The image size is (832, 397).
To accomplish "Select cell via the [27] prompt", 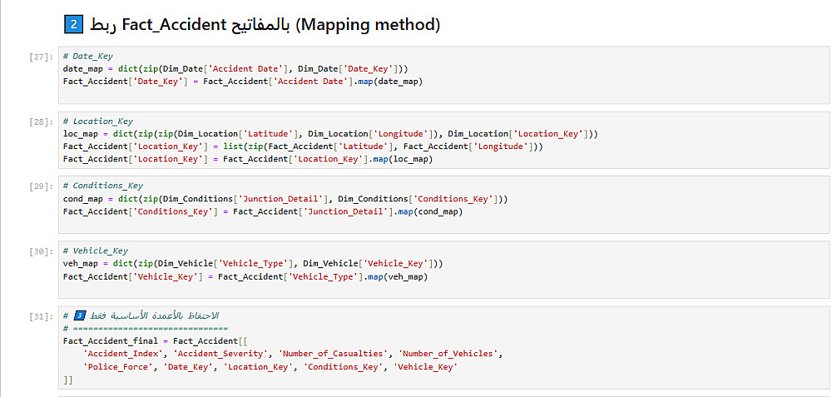I will coord(39,57).
